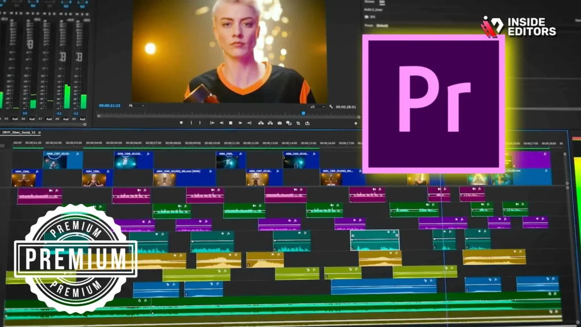Step forward one frame

coord(240,123)
